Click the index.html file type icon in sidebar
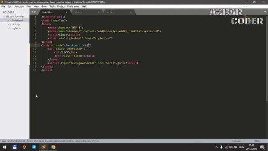 point(10,21)
